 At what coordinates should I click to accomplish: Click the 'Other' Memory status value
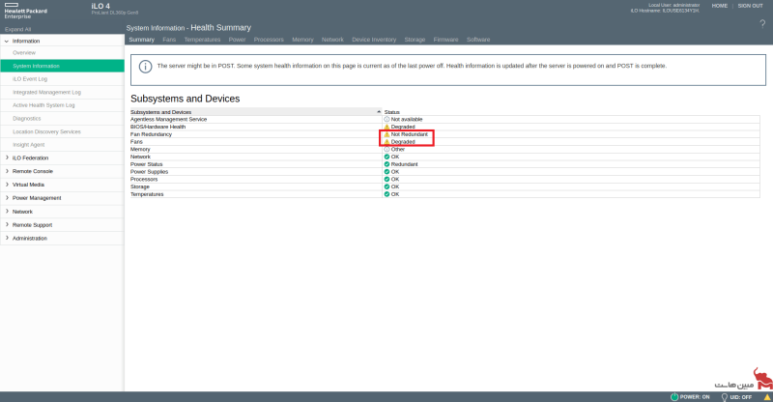tap(398, 149)
